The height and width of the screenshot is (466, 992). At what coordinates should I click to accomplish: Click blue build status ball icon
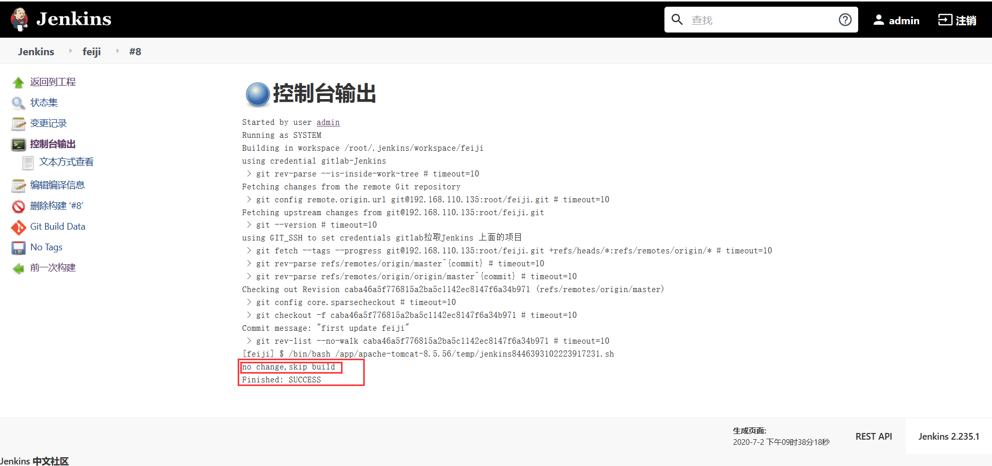click(257, 94)
